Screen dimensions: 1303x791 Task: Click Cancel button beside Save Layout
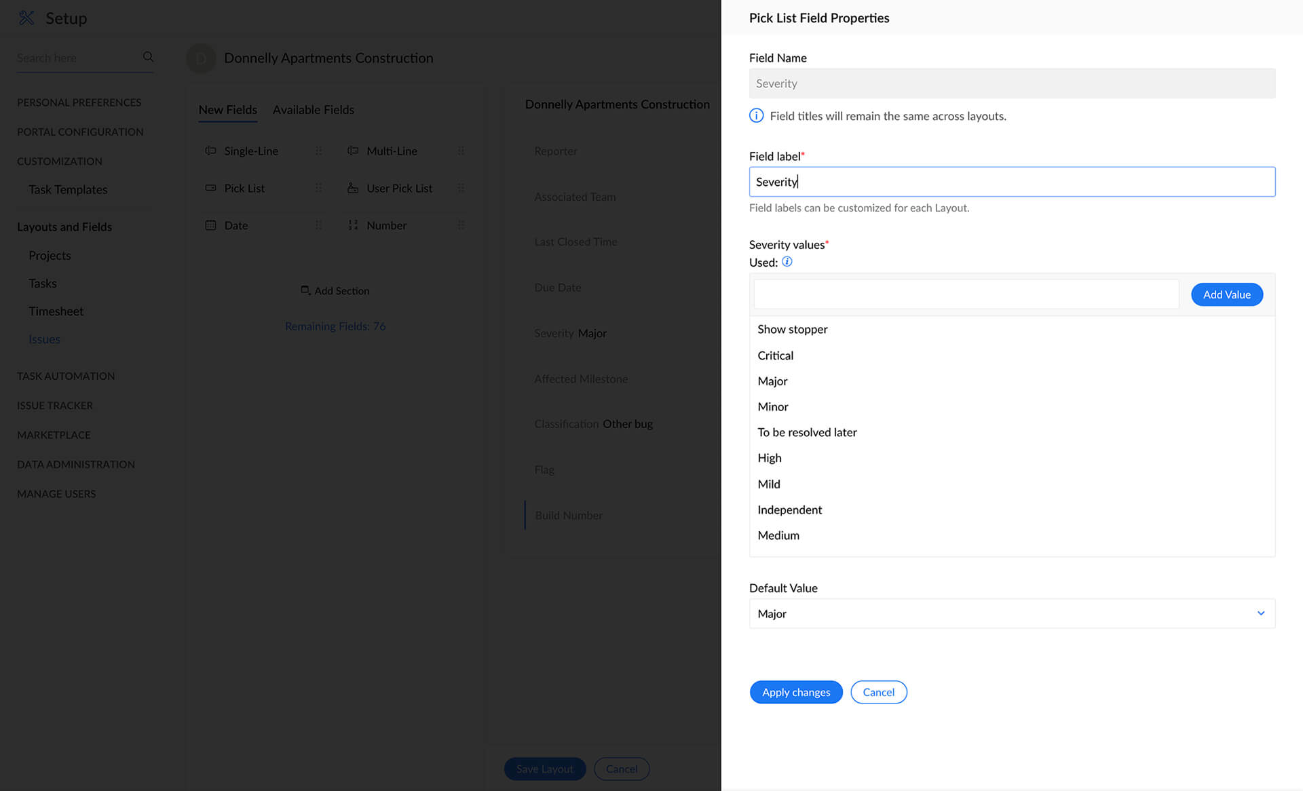(622, 769)
